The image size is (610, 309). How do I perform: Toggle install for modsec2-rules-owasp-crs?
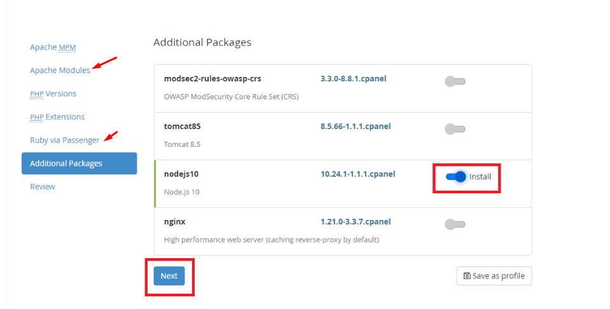455,81
